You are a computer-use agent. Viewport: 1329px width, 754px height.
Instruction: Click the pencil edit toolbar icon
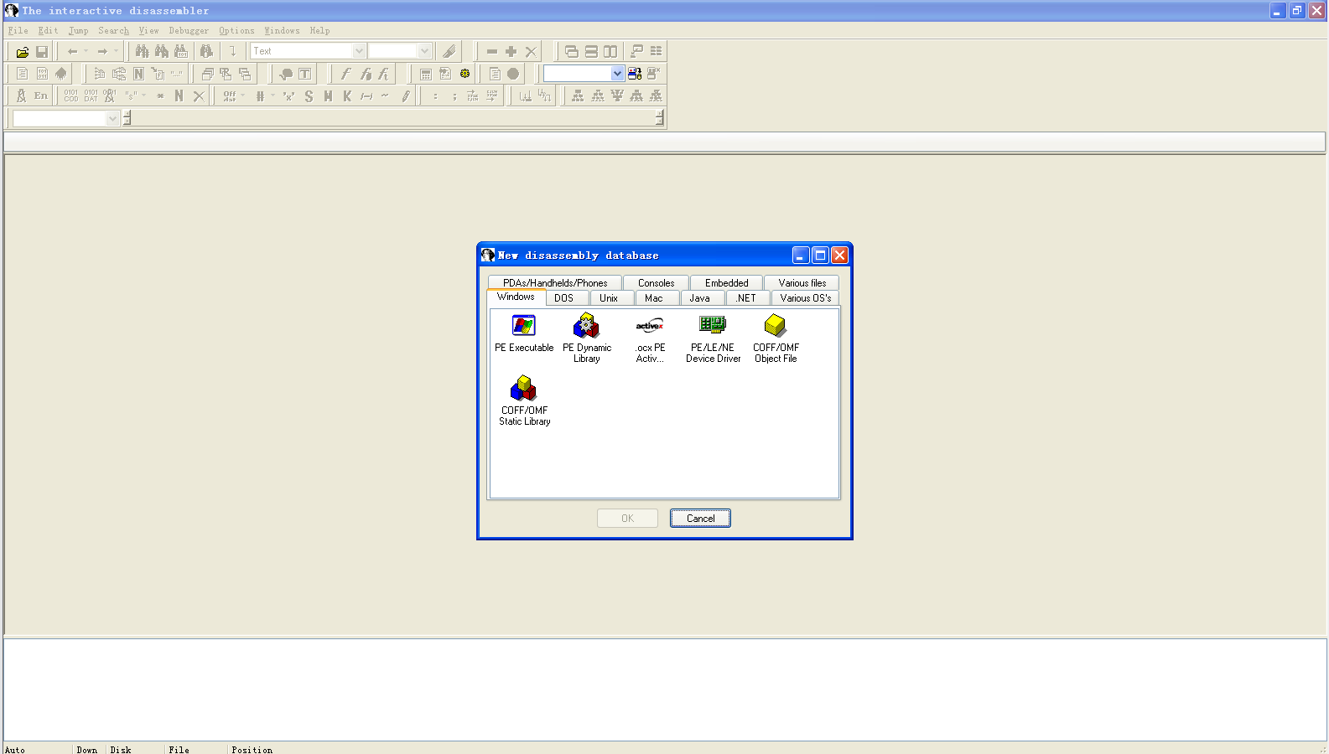click(x=406, y=96)
